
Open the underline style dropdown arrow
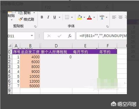click(x=59, y=17)
